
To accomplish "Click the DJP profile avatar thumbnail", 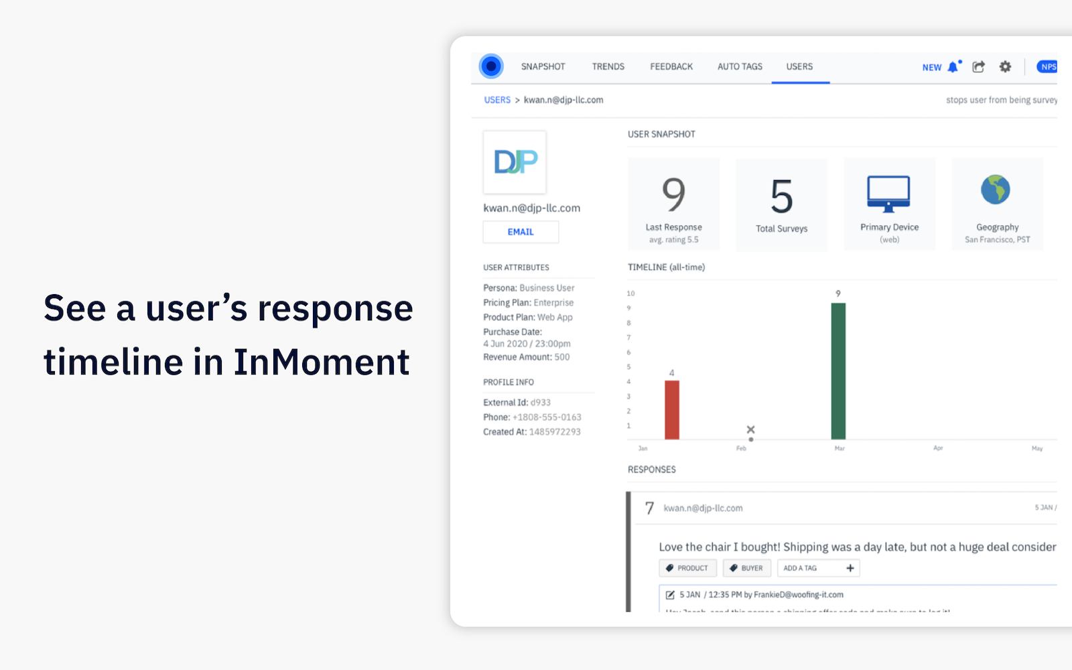I will point(515,163).
